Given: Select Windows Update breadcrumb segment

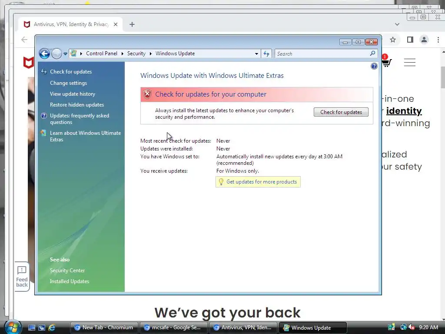Looking at the screenshot, I should 175,53.
